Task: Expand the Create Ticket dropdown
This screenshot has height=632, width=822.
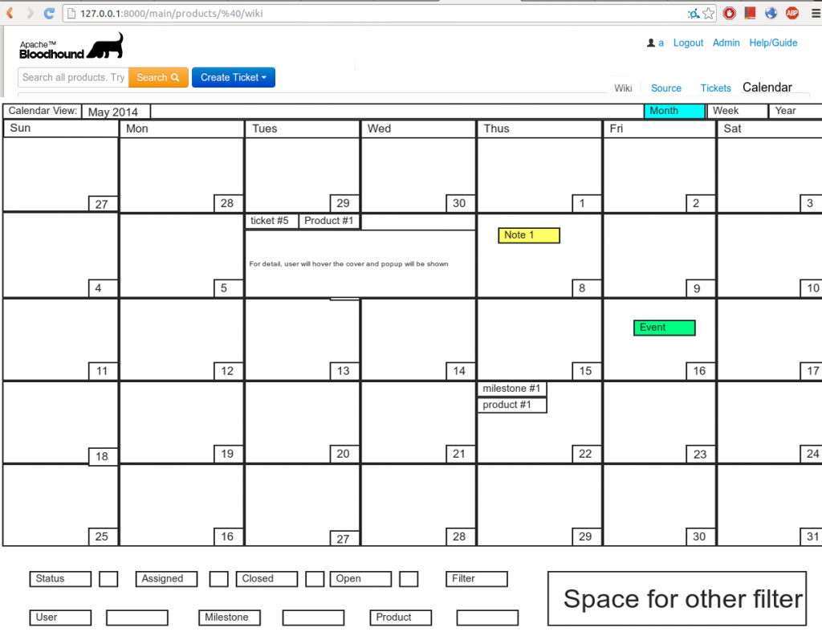Action: click(233, 78)
